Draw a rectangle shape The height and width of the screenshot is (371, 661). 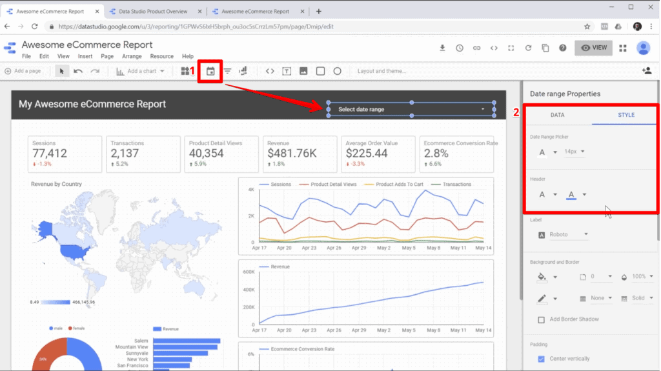tap(320, 71)
